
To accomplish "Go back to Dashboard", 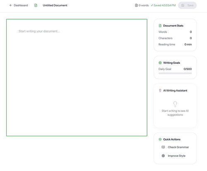I will click(x=19, y=5).
